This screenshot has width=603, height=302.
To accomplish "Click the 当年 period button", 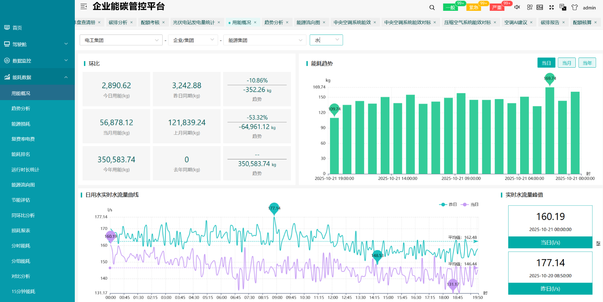I will tap(587, 63).
